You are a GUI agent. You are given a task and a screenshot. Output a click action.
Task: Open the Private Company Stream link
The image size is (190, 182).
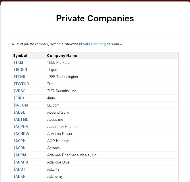[100, 44]
